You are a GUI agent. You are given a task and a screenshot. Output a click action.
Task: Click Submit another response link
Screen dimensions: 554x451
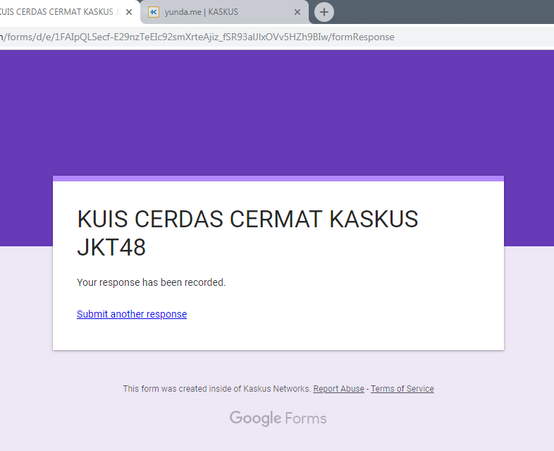(132, 314)
